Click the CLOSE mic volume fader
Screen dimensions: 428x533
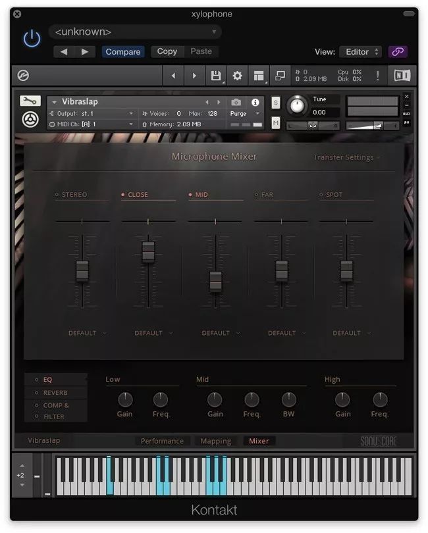148,252
